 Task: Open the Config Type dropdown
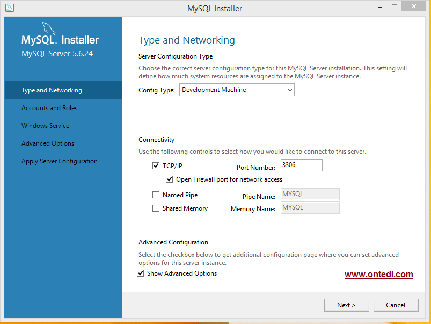[237, 90]
